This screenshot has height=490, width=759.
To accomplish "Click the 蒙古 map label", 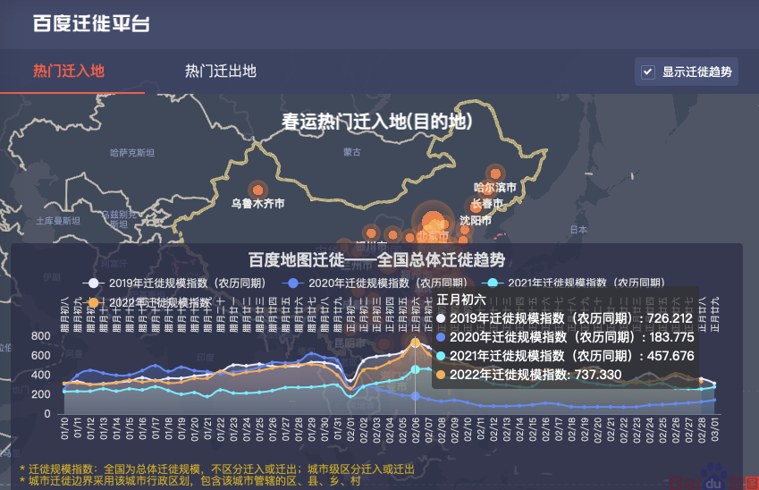I will (352, 152).
